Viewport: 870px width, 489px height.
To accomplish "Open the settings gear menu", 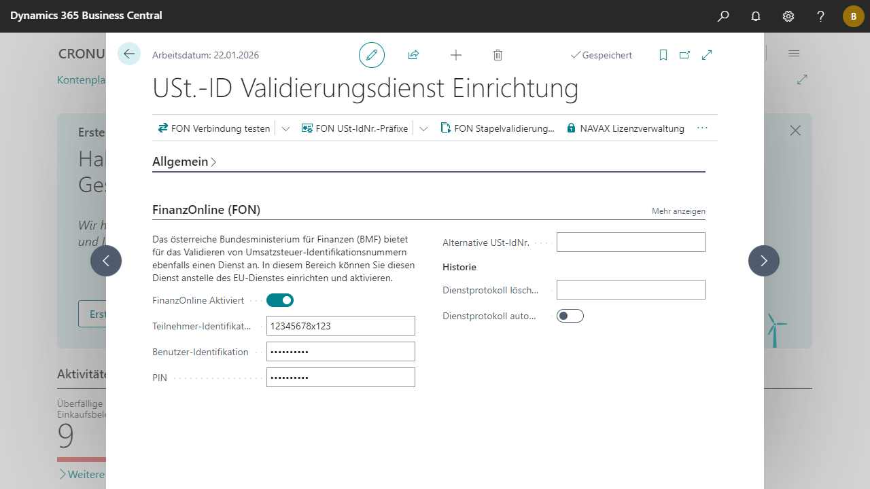I will pos(788,16).
